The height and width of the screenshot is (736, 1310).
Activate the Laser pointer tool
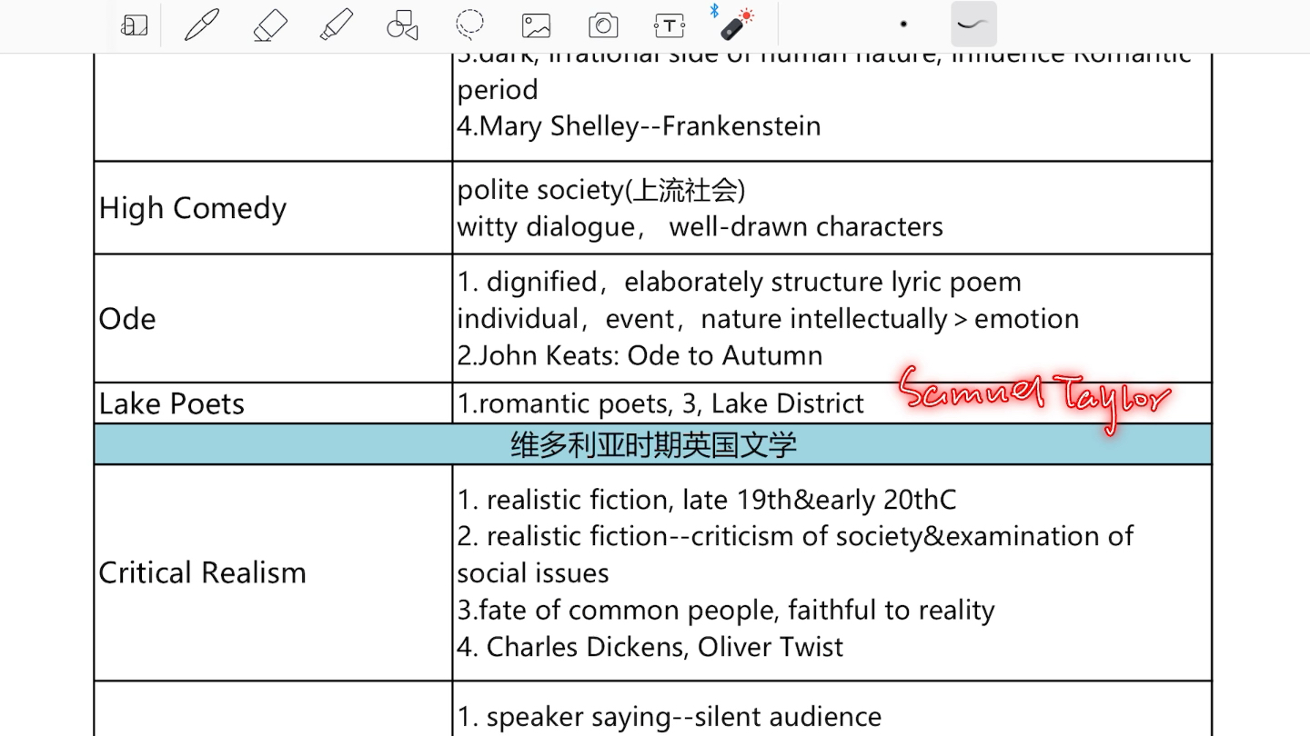click(738, 25)
